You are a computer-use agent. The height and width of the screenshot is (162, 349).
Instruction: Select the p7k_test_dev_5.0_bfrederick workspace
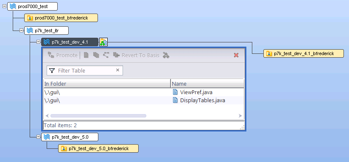[98, 148]
